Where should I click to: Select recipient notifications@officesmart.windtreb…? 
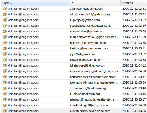tap(94, 77)
